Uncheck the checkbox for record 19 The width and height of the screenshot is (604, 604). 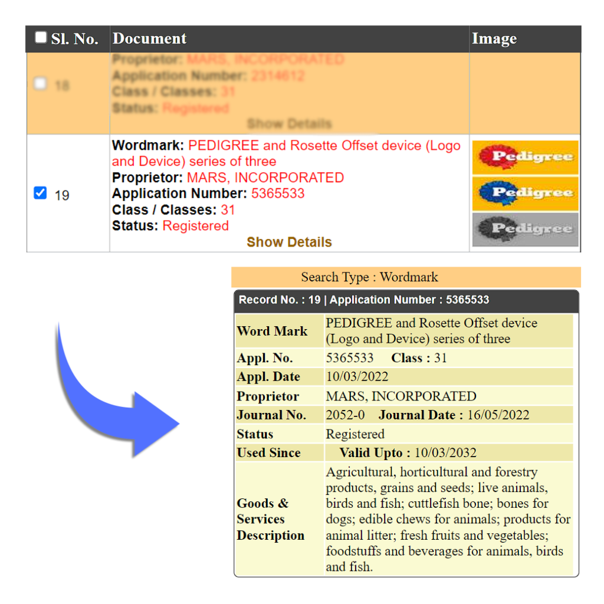(x=40, y=193)
